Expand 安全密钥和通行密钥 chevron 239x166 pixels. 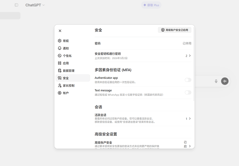pos(190,56)
